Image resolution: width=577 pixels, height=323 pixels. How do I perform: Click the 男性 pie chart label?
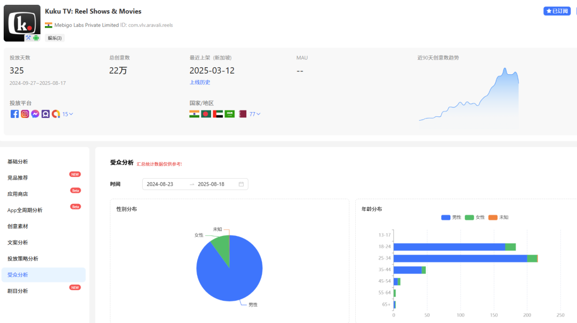(253, 305)
